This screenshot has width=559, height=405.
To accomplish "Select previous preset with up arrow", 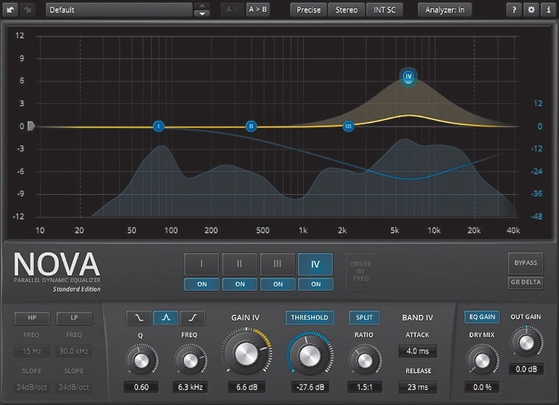I will click(x=202, y=6).
